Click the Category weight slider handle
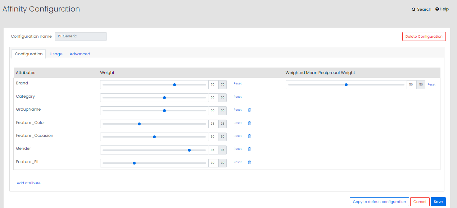Viewport: 457px width, 208px height. (x=164, y=98)
